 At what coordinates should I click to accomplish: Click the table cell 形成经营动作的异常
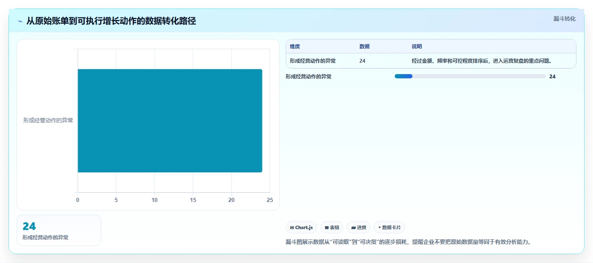tap(313, 61)
